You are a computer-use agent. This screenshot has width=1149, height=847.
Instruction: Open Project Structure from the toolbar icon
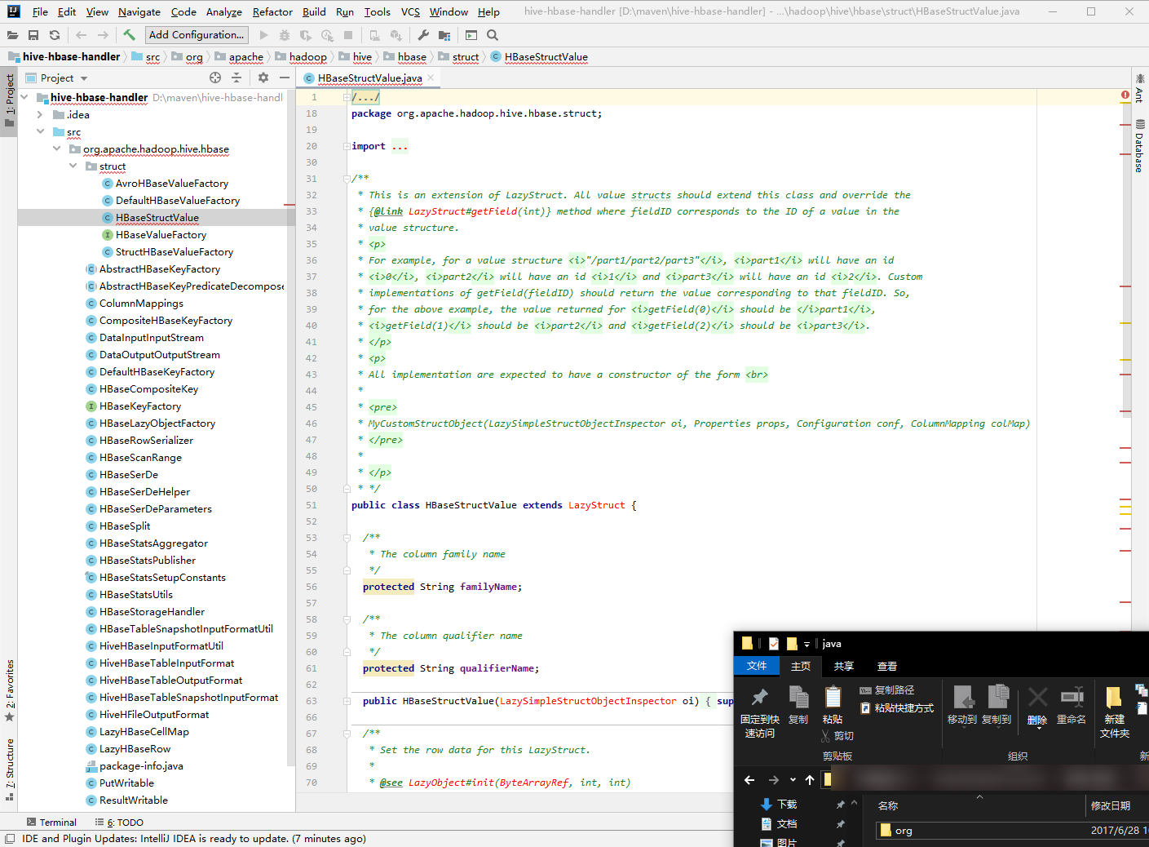(444, 35)
